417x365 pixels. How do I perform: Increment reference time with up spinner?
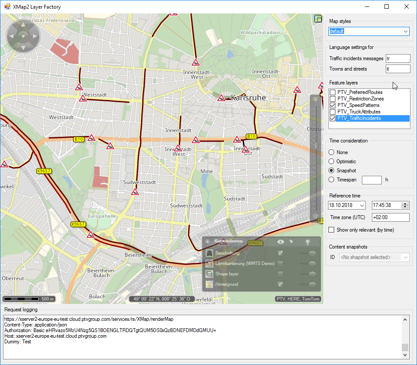[405, 203]
